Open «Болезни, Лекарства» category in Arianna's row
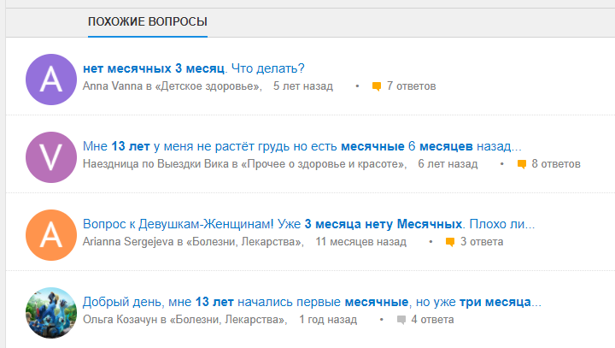This screenshot has height=348, width=615. tap(245, 242)
